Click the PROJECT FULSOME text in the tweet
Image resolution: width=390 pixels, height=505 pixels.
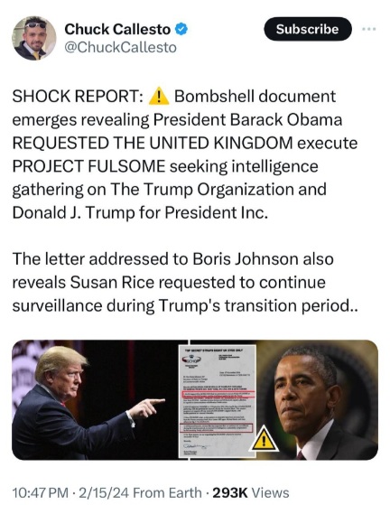[88, 166]
